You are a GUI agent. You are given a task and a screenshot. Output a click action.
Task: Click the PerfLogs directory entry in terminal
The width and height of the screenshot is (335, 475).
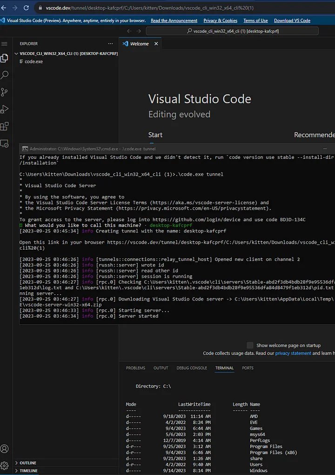click(260, 441)
